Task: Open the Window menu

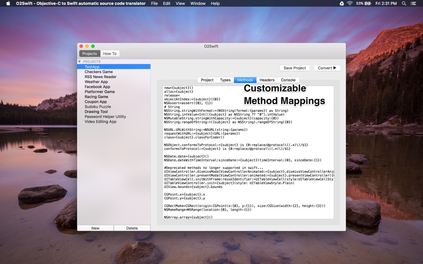Action: coord(198,4)
